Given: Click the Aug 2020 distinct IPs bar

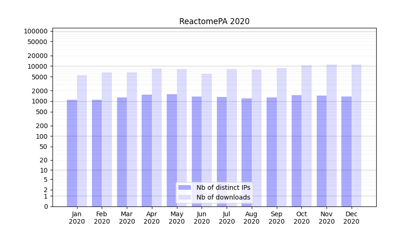Looking at the screenshot, I should tap(247, 152).
